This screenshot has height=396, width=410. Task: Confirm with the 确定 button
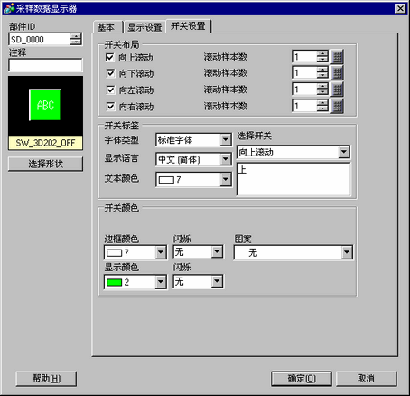coord(302,379)
